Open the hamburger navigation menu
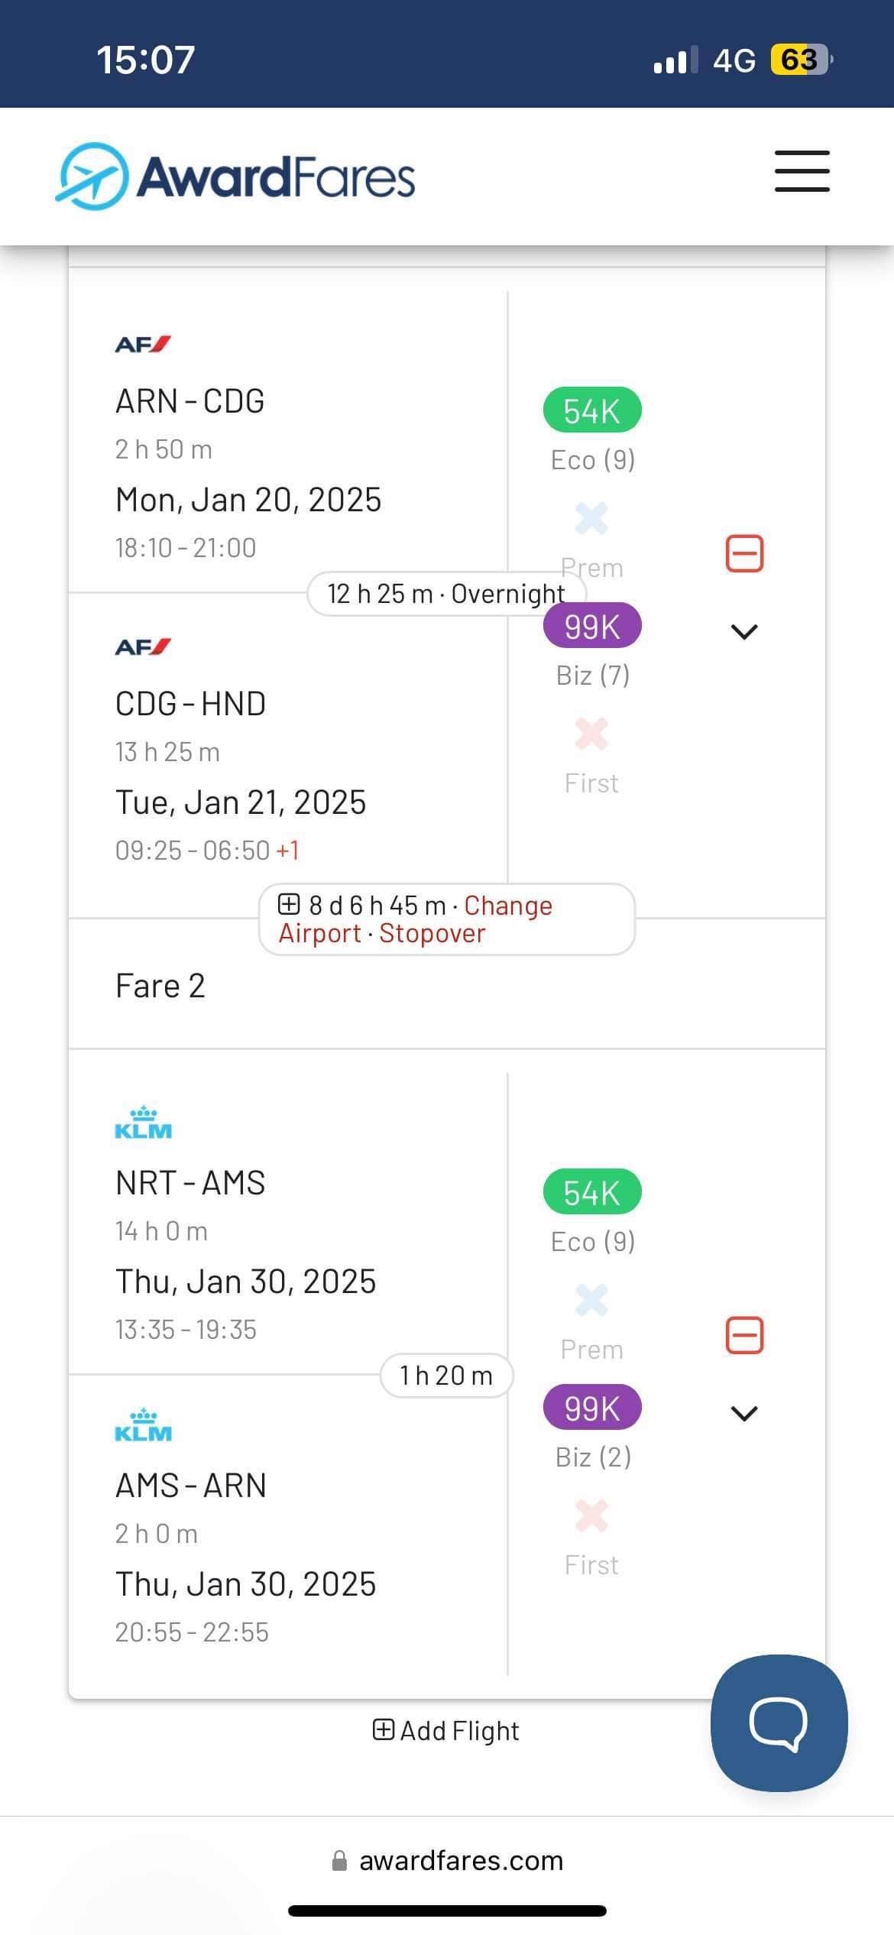 [x=802, y=171]
